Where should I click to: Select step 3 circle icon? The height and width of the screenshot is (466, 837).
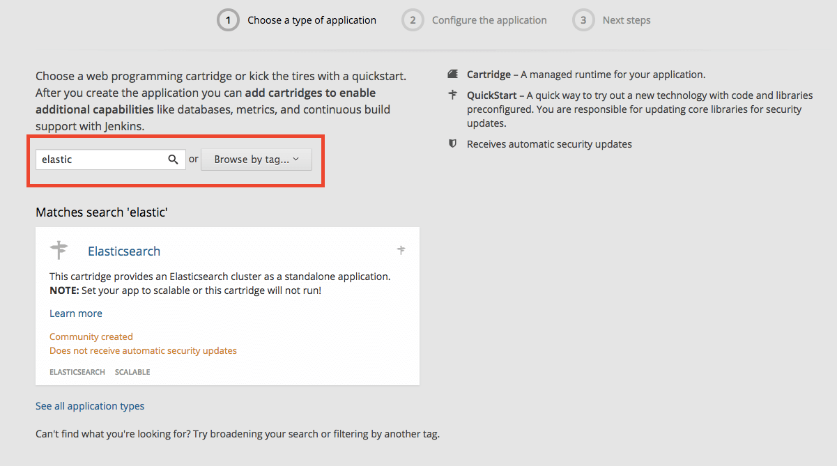[x=583, y=20]
